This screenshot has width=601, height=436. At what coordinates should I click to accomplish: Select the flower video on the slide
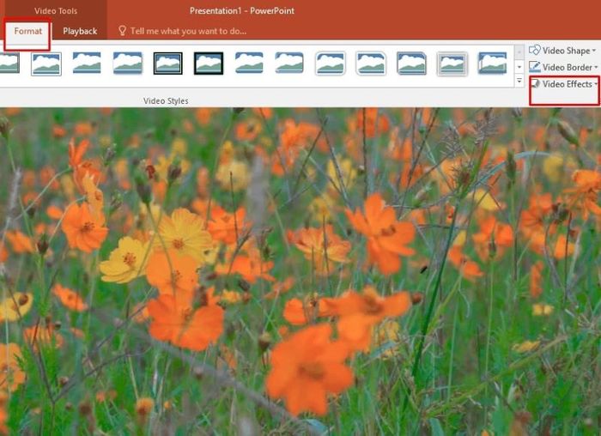click(x=300, y=271)
